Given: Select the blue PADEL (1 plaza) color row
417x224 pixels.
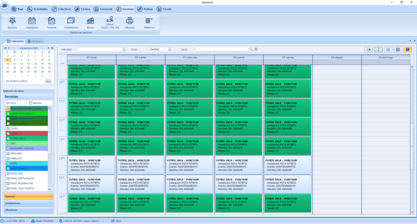Looking at the screenshot, I should (28, 168).
